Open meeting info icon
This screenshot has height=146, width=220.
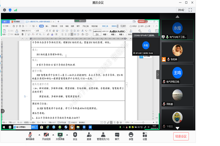point(4,10)
